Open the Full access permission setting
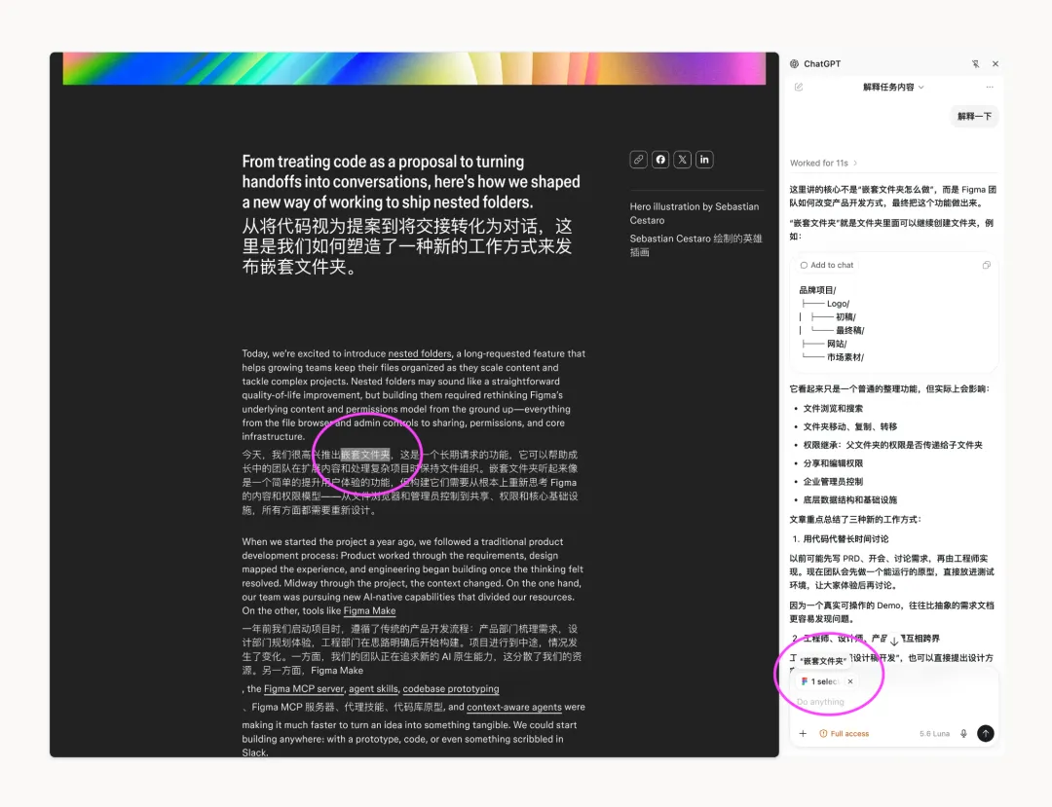This screenshot has width=1052, height=807. 844,733
